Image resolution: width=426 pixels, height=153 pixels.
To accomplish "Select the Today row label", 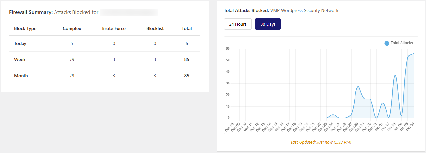I will [20, 43].
